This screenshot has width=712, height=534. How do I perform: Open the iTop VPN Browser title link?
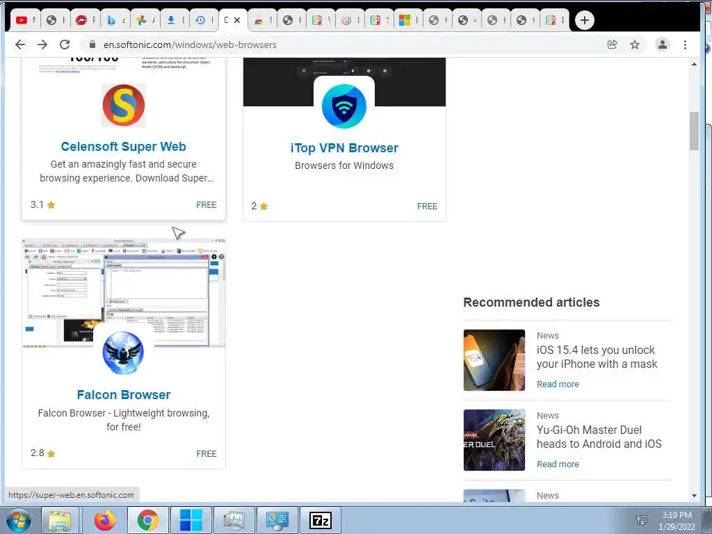click(344, 148)
